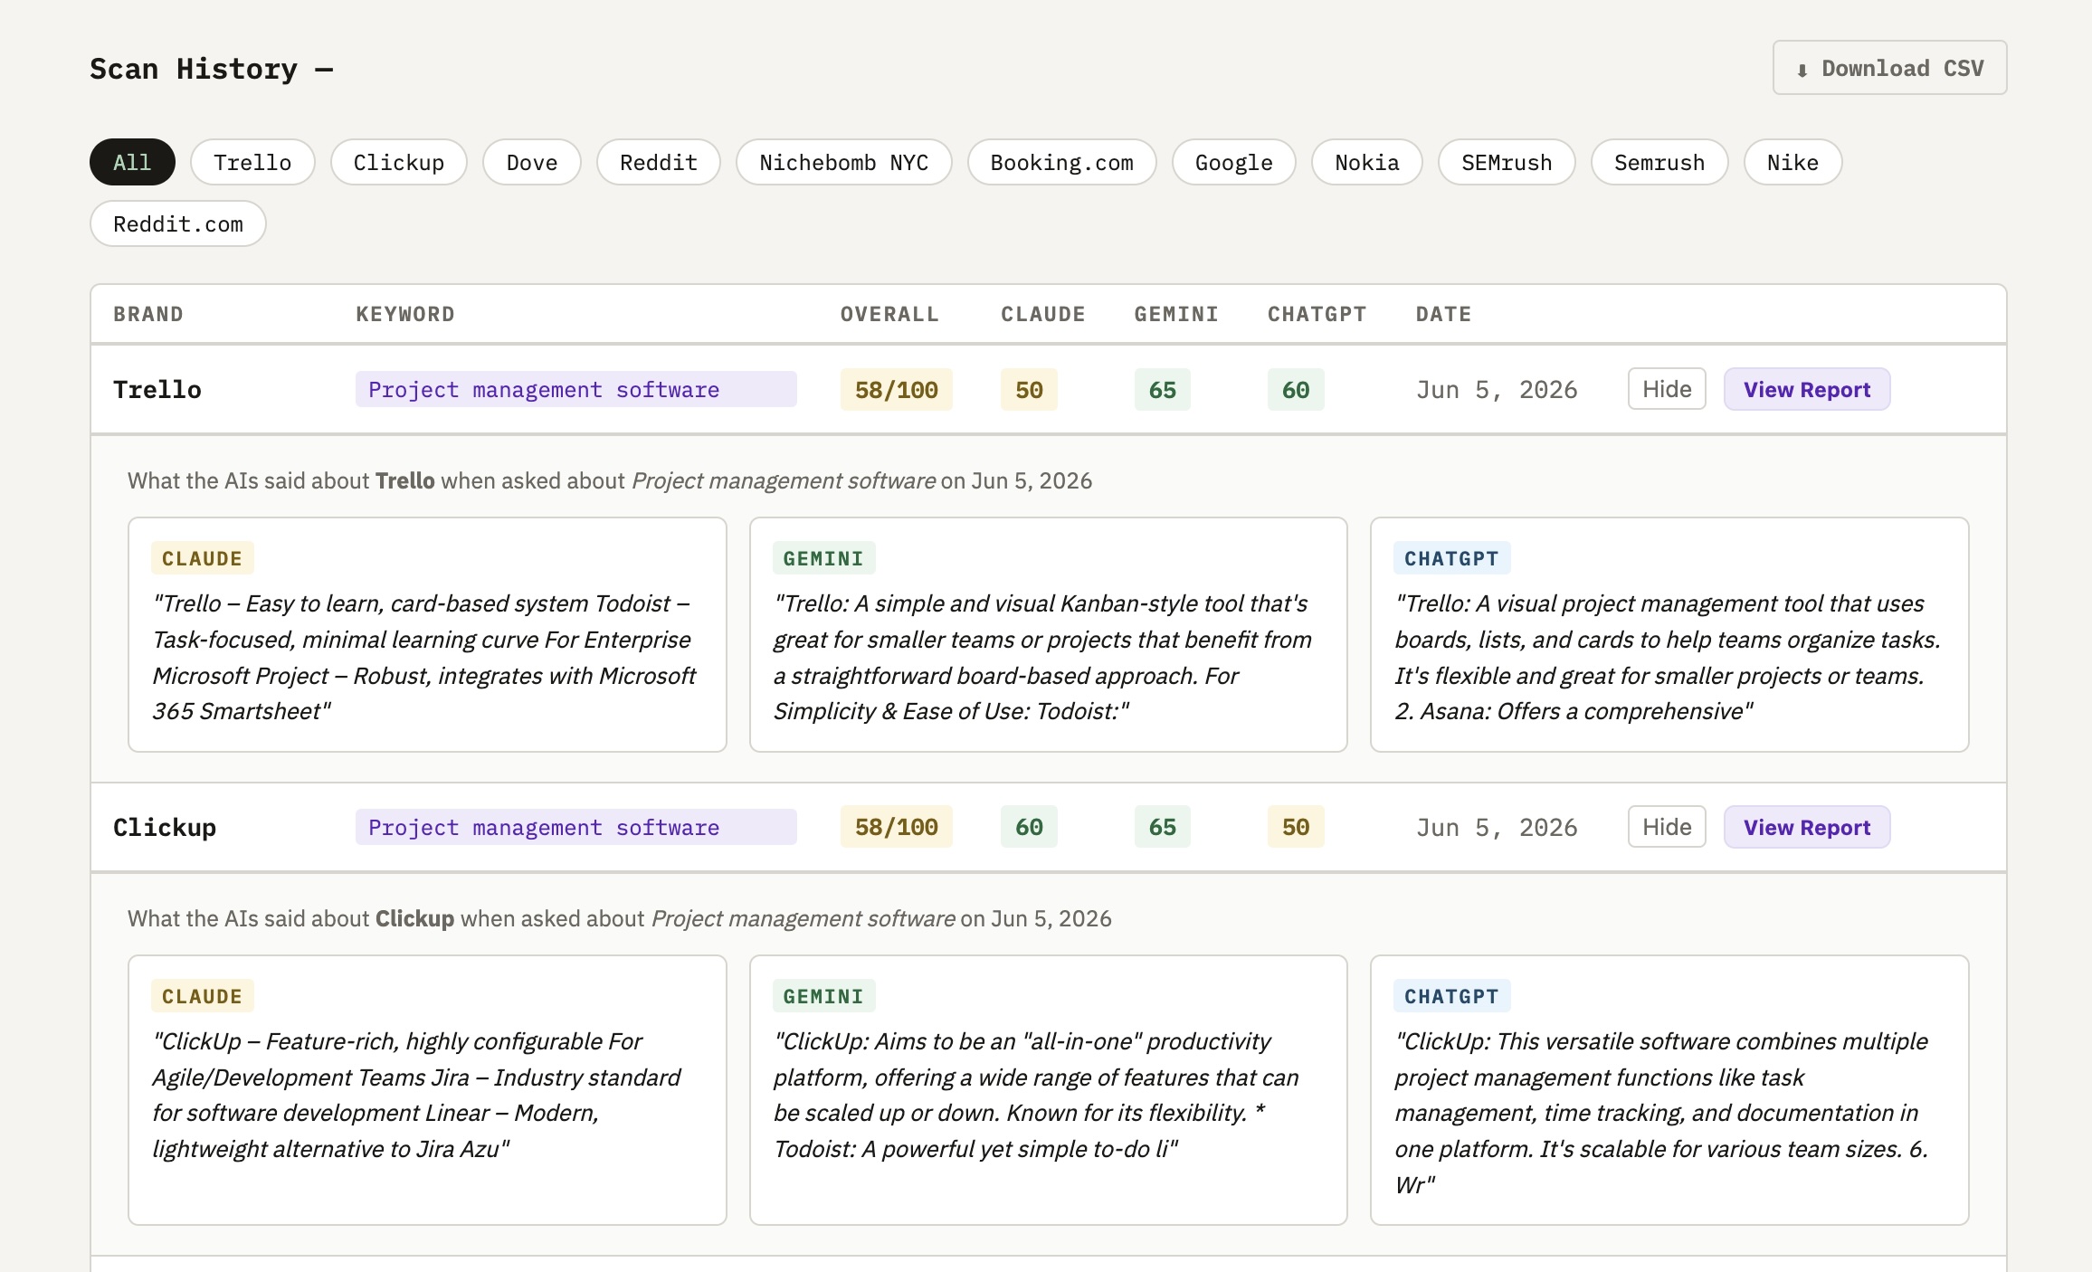Click Clickup's Gemini score 65

coord(1163,828)
